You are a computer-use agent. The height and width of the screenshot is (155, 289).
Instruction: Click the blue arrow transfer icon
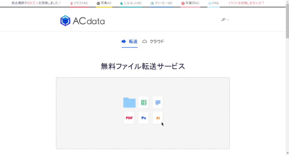pos(124,41)
